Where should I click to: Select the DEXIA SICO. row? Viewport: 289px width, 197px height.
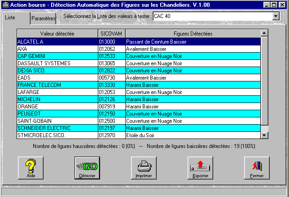(139, 71)
